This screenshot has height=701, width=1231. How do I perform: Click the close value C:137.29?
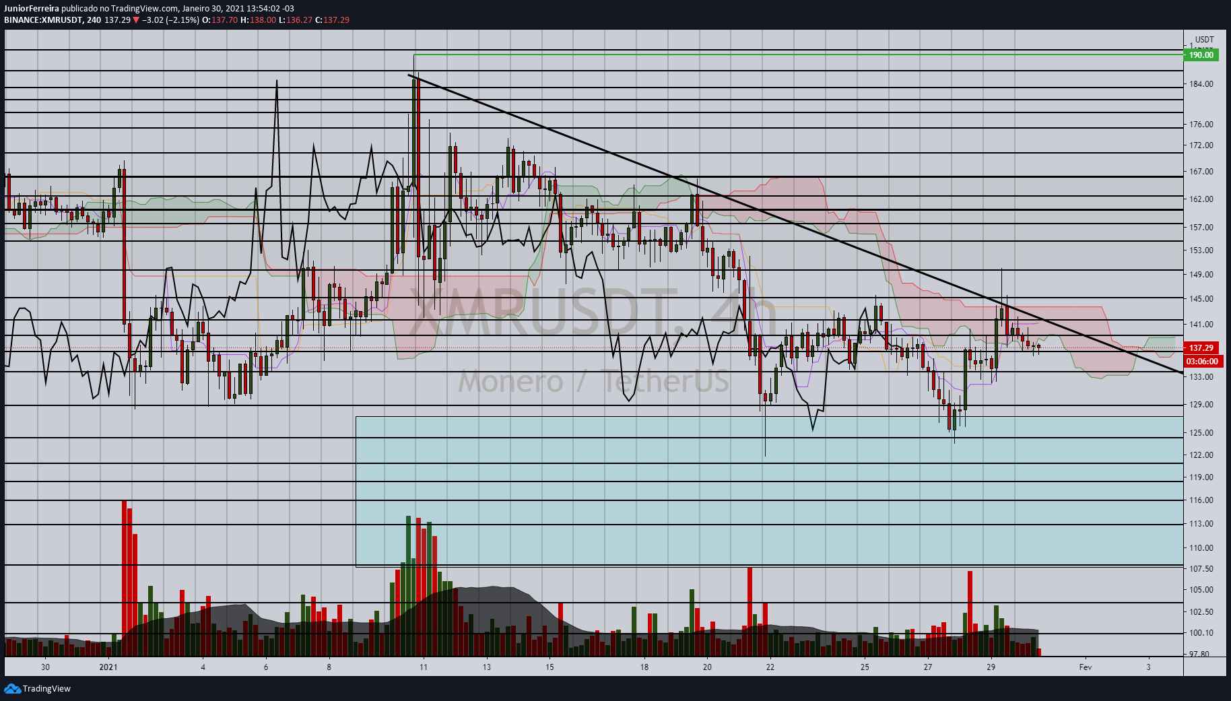(332, 20)
